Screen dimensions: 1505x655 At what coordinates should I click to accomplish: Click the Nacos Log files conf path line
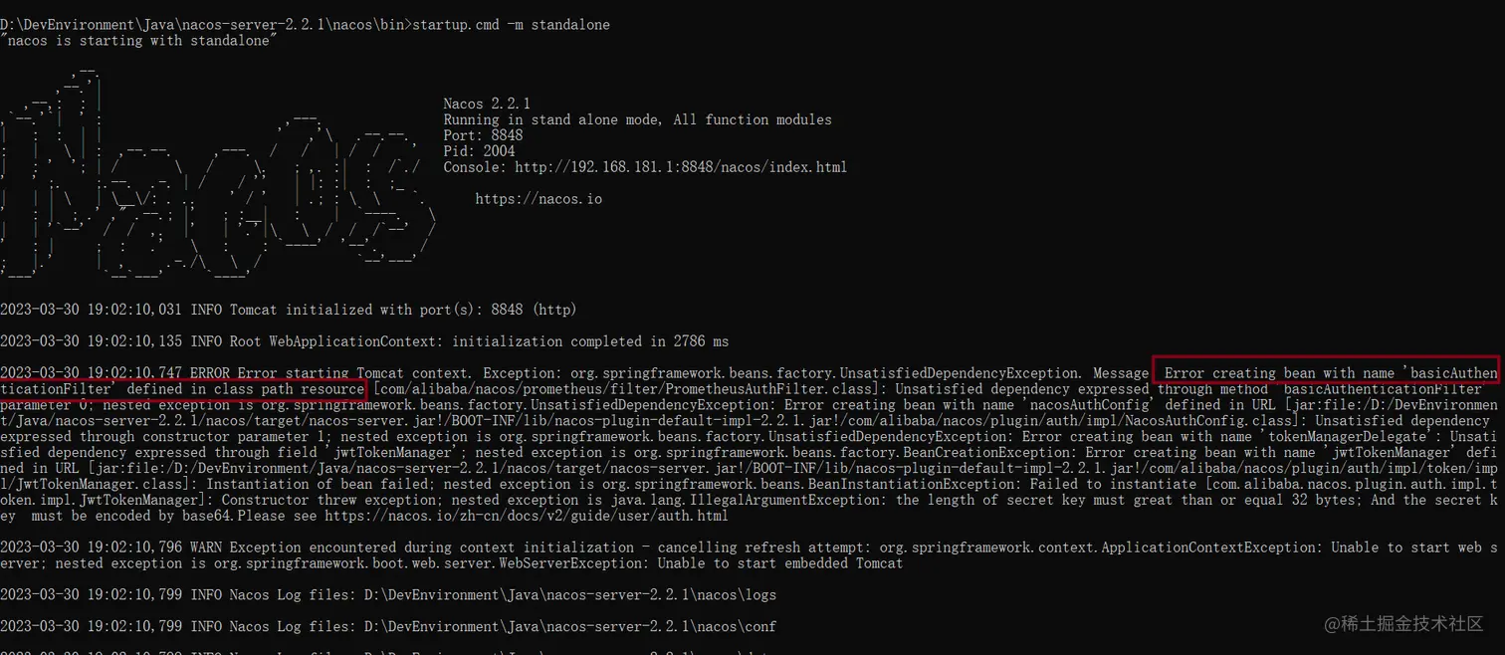point(388,627)
